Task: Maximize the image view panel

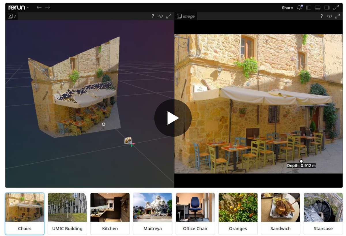Action: click(x=338, y=16)
